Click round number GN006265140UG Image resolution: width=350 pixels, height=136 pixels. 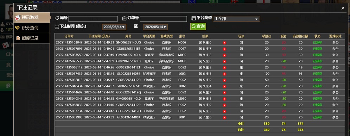pos(128,43)
